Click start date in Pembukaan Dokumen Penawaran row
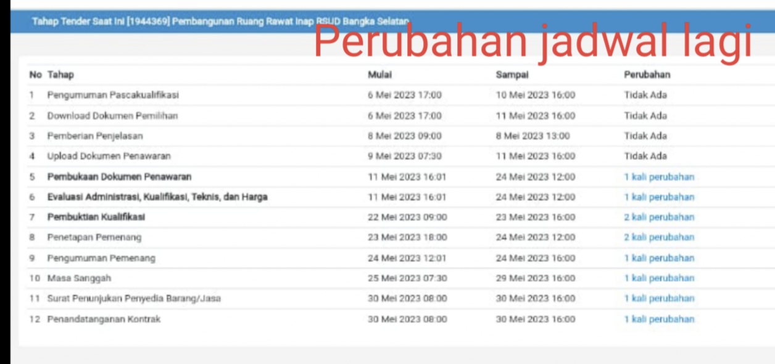 (x=407, y=177)
